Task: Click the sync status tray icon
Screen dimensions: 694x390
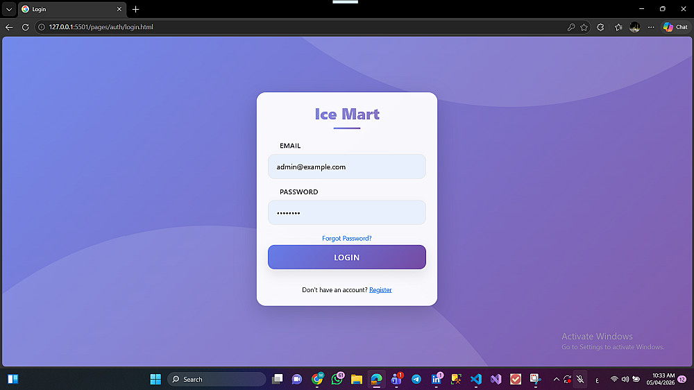Action: point(568,380)
